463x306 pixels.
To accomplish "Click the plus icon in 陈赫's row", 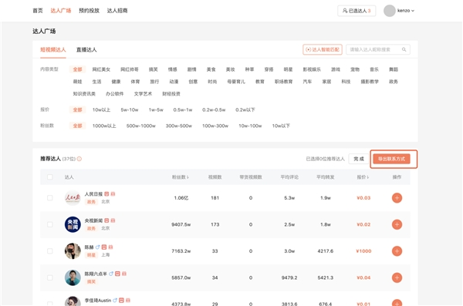I will point(397,251).
